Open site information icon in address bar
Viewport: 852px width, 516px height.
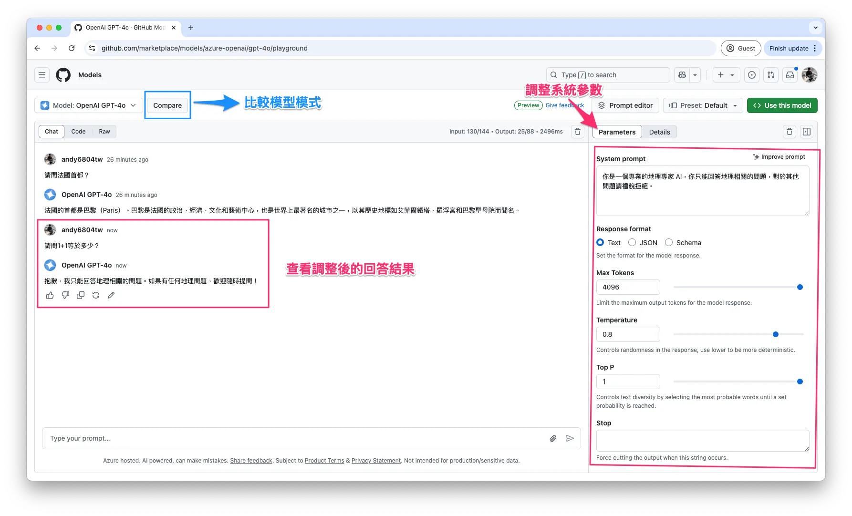coord(92,48)
